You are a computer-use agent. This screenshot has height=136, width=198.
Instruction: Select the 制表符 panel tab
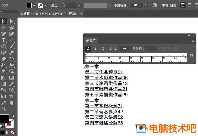(x=91, y=41)
